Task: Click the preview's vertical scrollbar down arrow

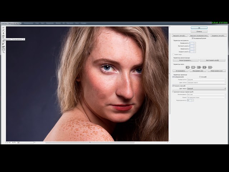Action: click(169, 140)
